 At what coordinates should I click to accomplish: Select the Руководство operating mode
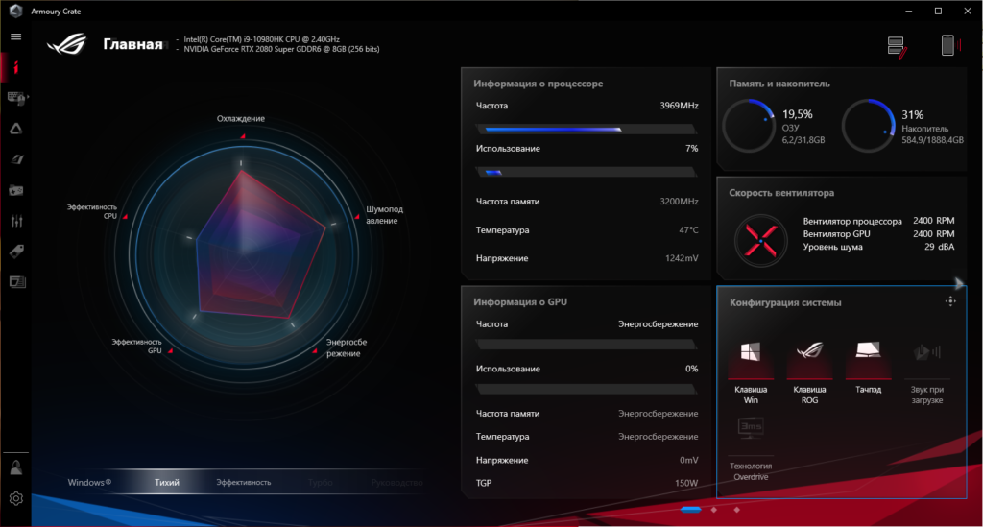(x=396, y=482)
